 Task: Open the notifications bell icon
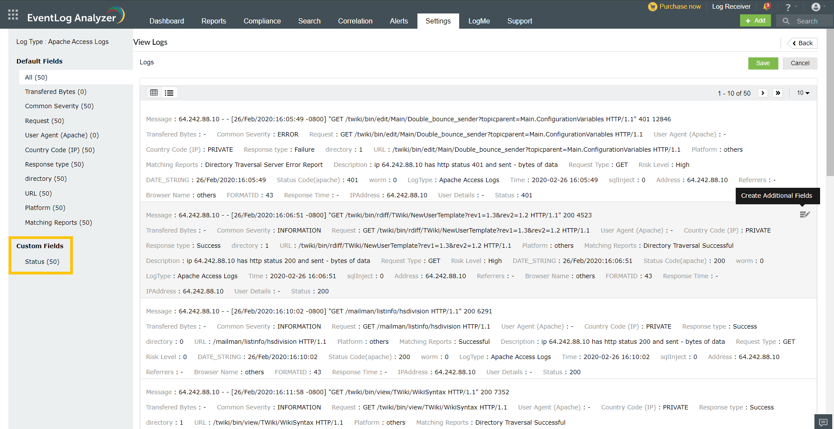(x=767, y=7)
